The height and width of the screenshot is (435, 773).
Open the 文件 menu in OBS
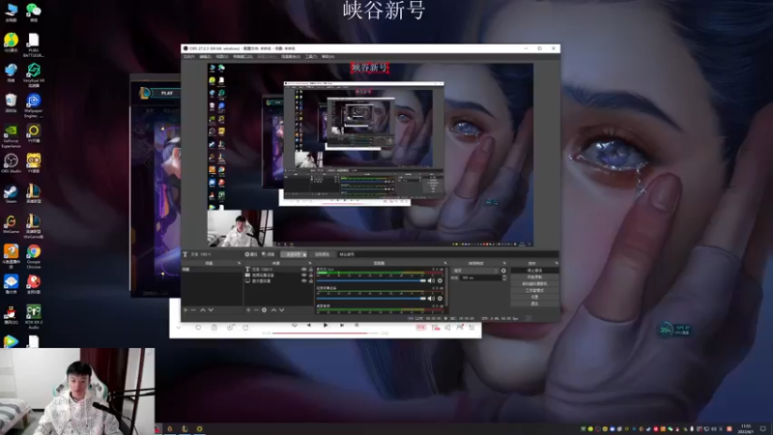(188, 57)
